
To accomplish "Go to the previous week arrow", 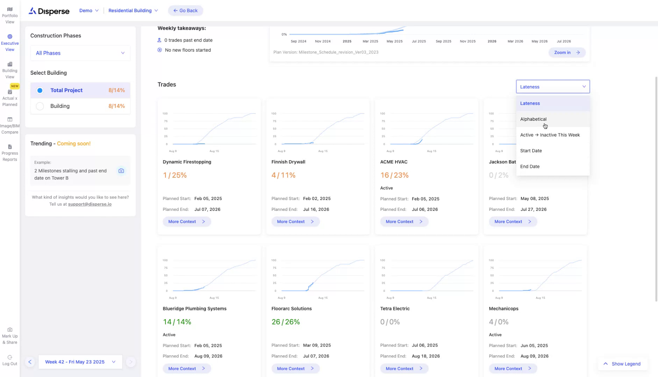I will (x=30, y=362).
